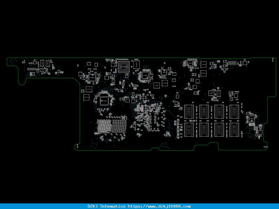The image size is (279, 209).
Task: Click the U3210 memory chip
Action: pyautogui.click(x=219, y=112)
